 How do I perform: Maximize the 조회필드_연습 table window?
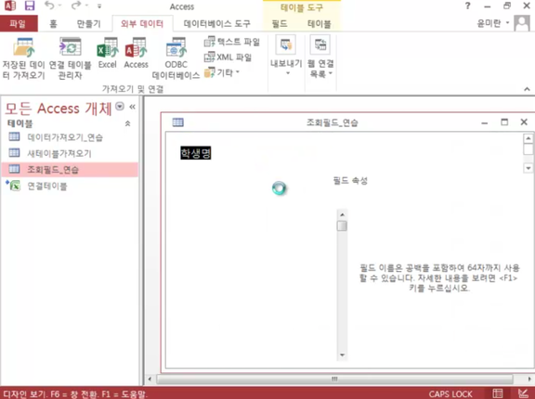coord(504,122)
